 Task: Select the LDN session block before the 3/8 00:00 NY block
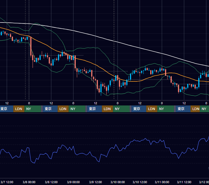tap(19, 109)
